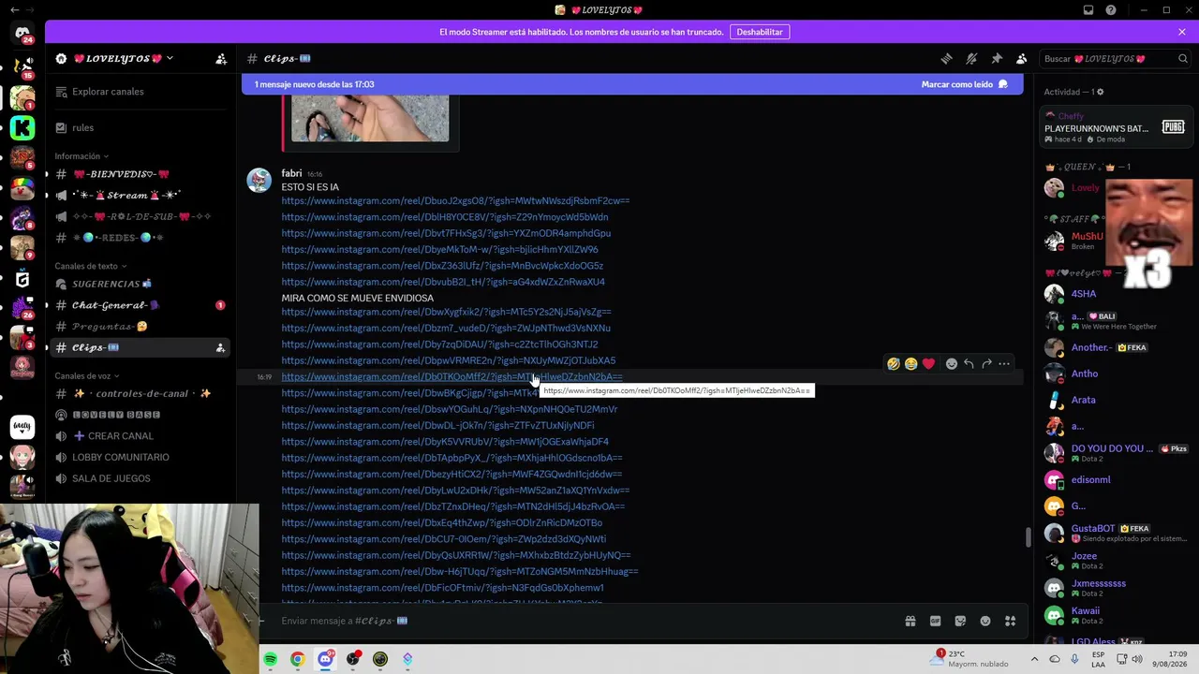Click username fabri in message

point(291,173)
